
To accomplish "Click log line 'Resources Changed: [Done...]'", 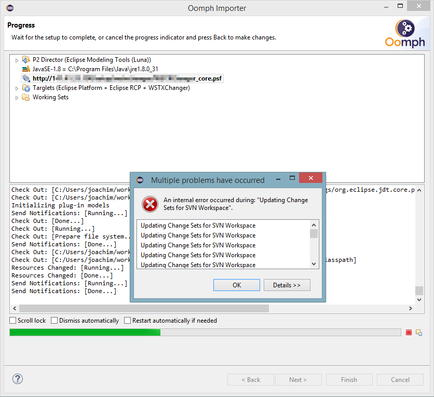I will point(62,275).
